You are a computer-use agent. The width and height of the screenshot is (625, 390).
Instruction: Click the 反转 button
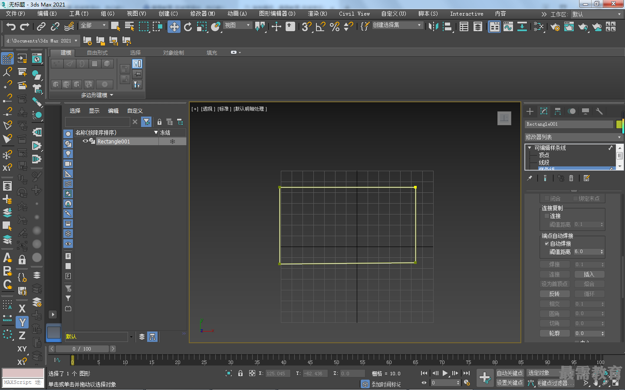click(x=554, y=294)
